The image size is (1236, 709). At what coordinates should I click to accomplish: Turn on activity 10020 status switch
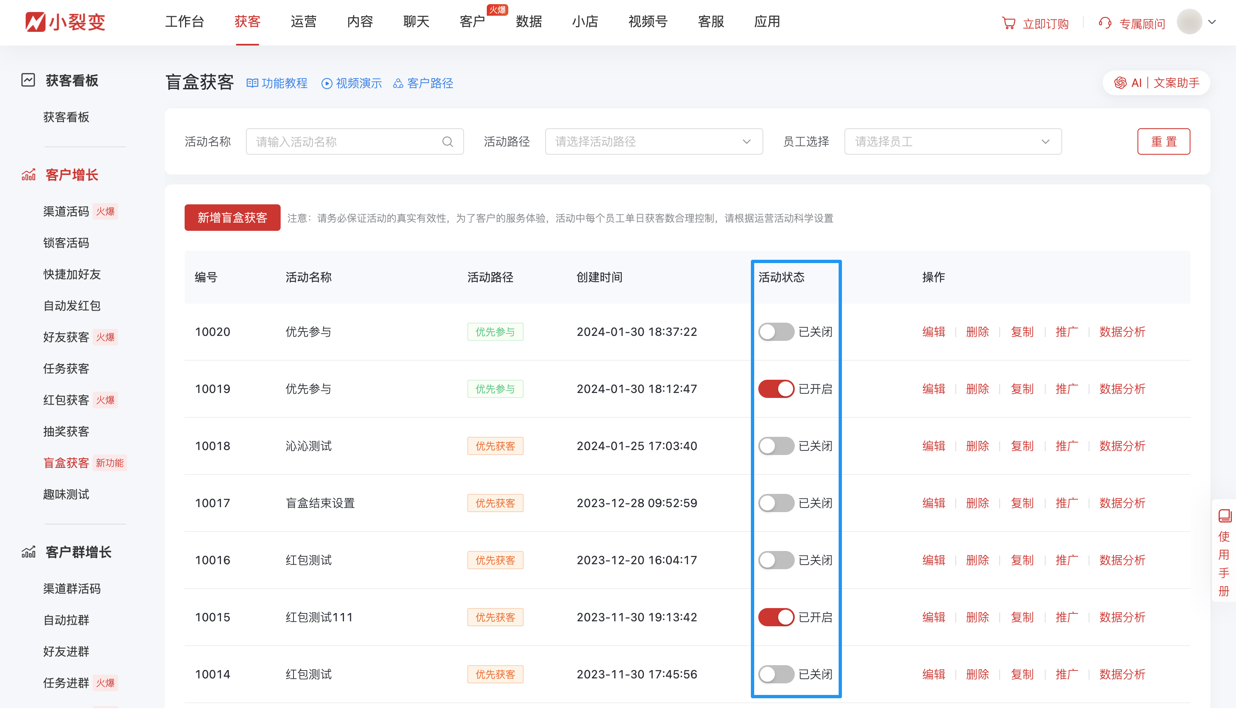[776, 332]
